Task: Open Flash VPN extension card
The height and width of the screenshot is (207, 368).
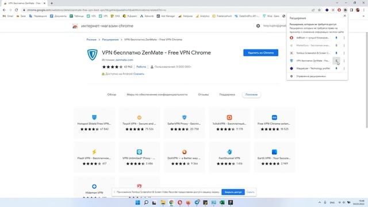Action: click(94, 157)
